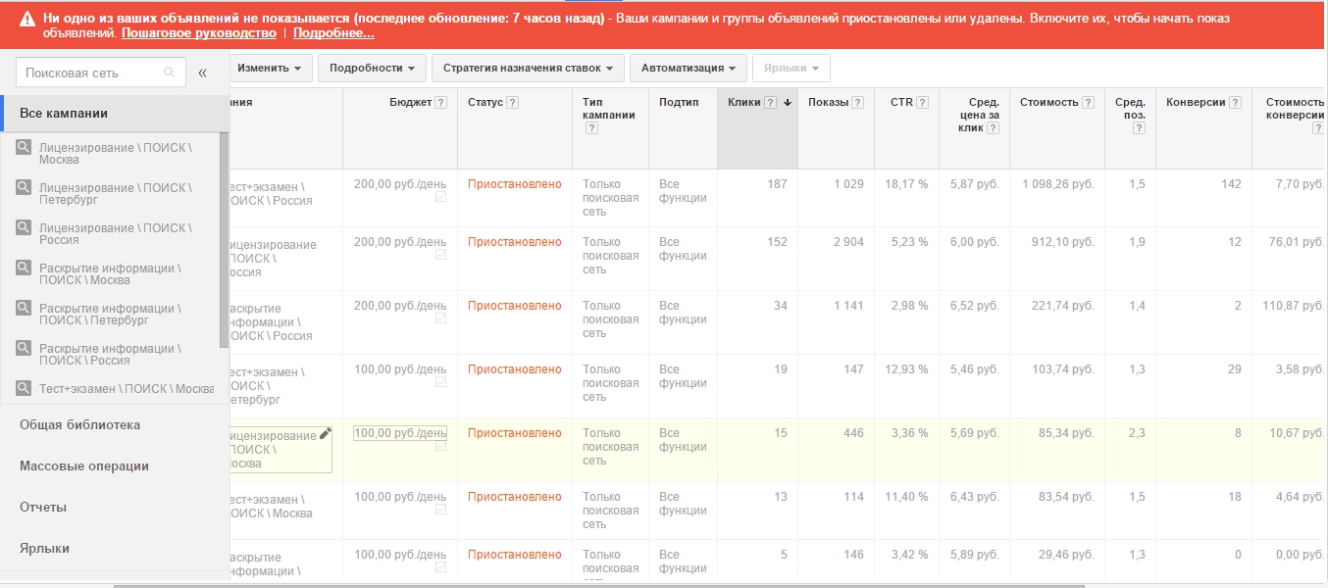This screenshot has height=588, width=1328.
Task: Open help icon beside Показы header
Action: pos(858,103)
